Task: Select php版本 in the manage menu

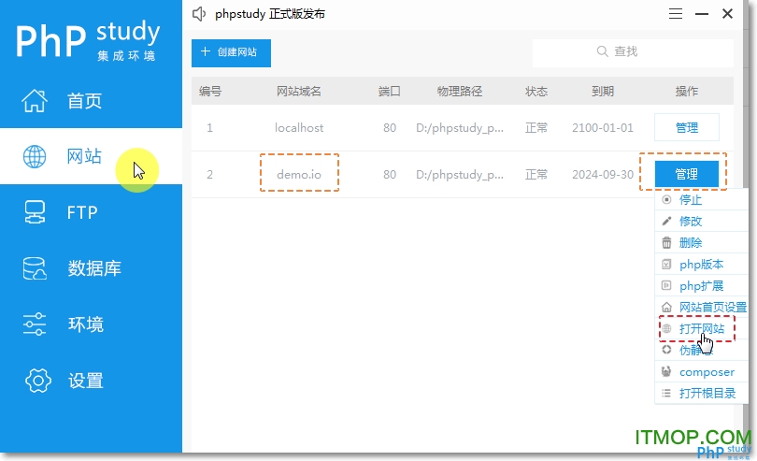Action: coord(701,265)
